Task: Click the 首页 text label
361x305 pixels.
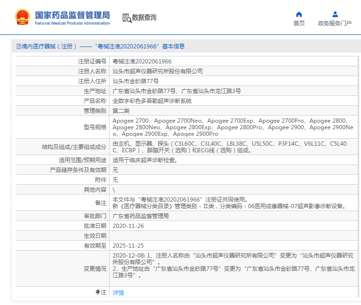Action: [299, 23]
